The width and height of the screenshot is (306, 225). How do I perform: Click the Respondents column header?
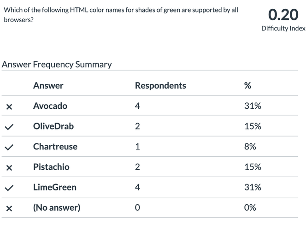click(160, 86)
